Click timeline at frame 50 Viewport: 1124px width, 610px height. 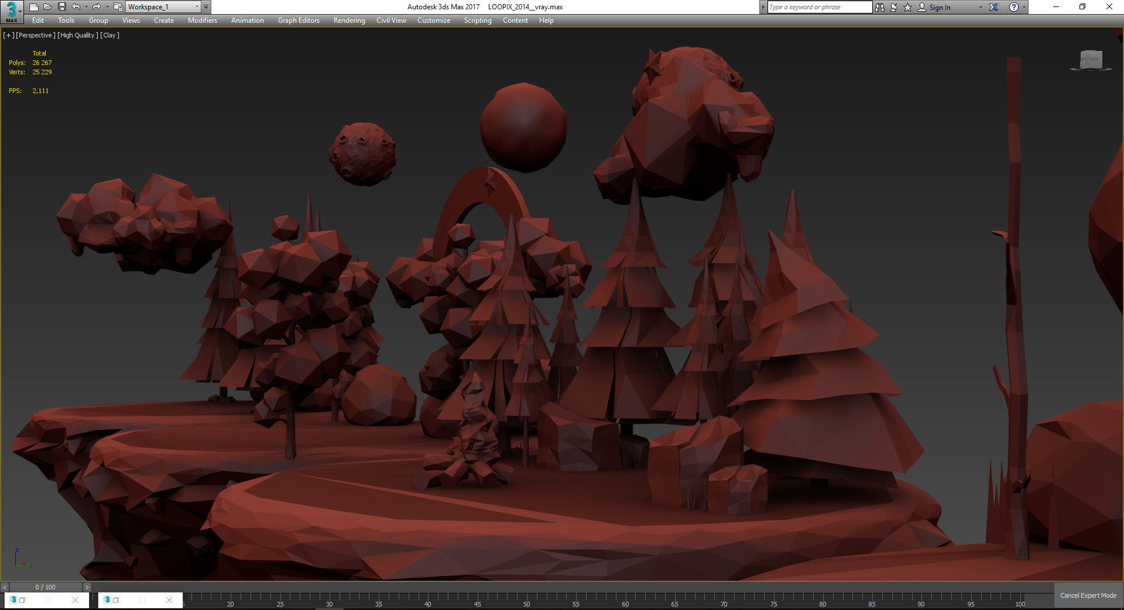tap(526, 600)
